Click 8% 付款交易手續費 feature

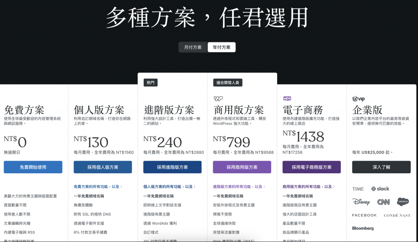(x=90, y=232)
